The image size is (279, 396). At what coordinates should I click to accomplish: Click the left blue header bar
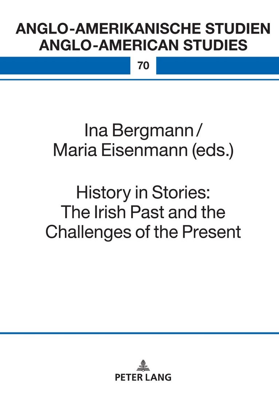click(x=65, y=66)
